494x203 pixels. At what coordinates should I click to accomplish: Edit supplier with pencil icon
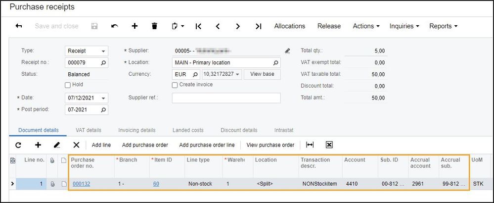(x=287, y=51)
